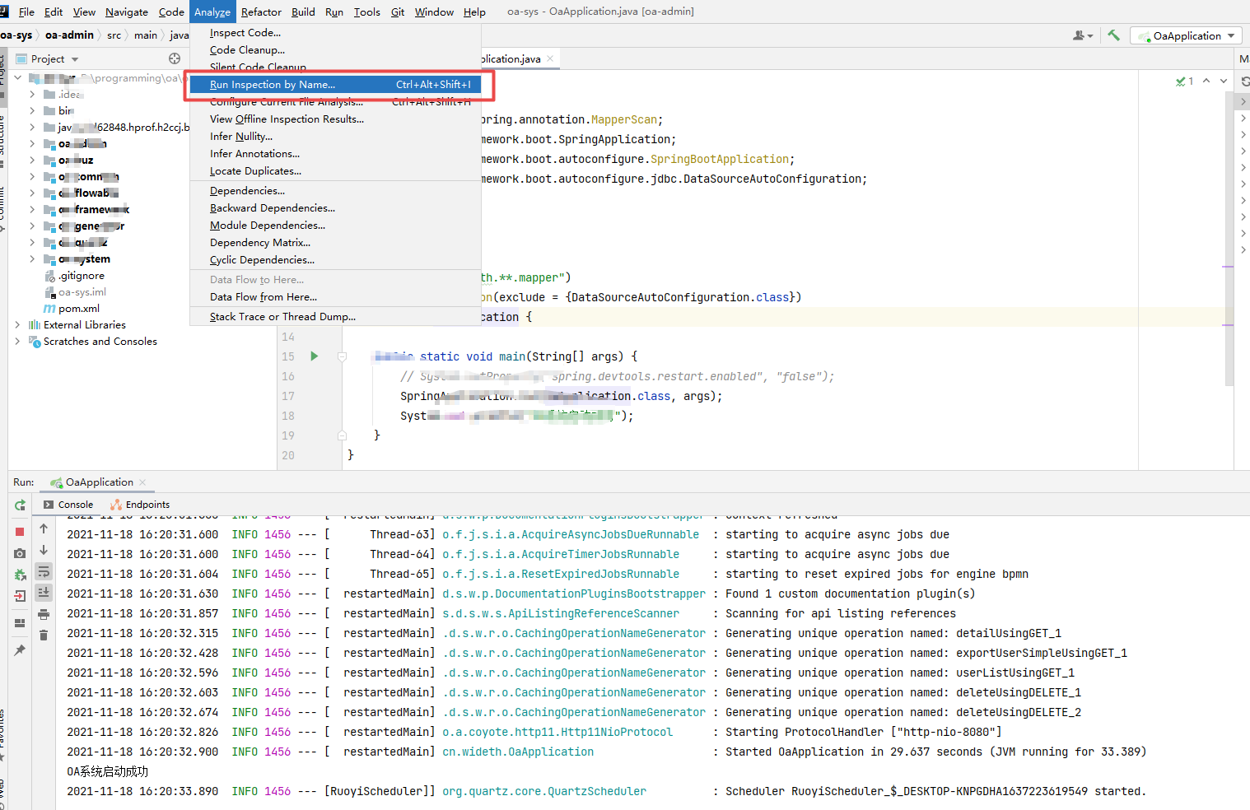Click the cn.wideth.OaApplication link in console
The width and height of the screenshot is (1250, 810).
518,752
